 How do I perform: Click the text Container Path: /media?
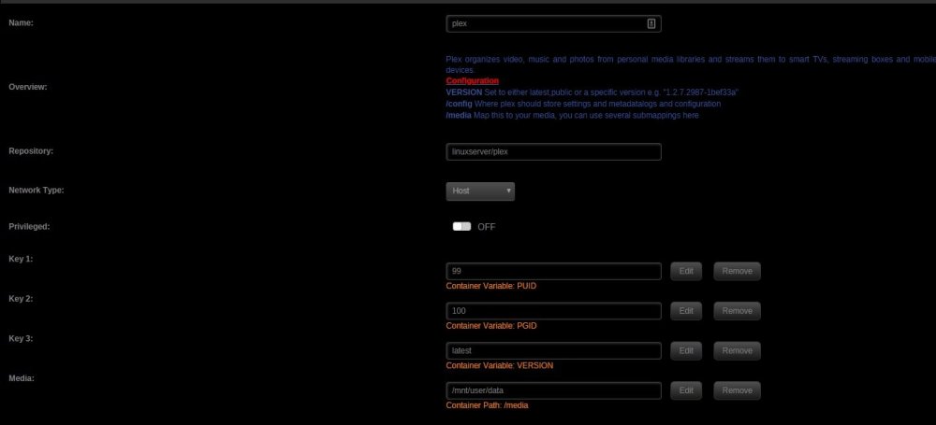coord(487,405)
